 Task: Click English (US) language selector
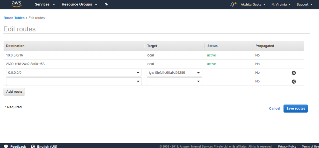click(47, 146)
